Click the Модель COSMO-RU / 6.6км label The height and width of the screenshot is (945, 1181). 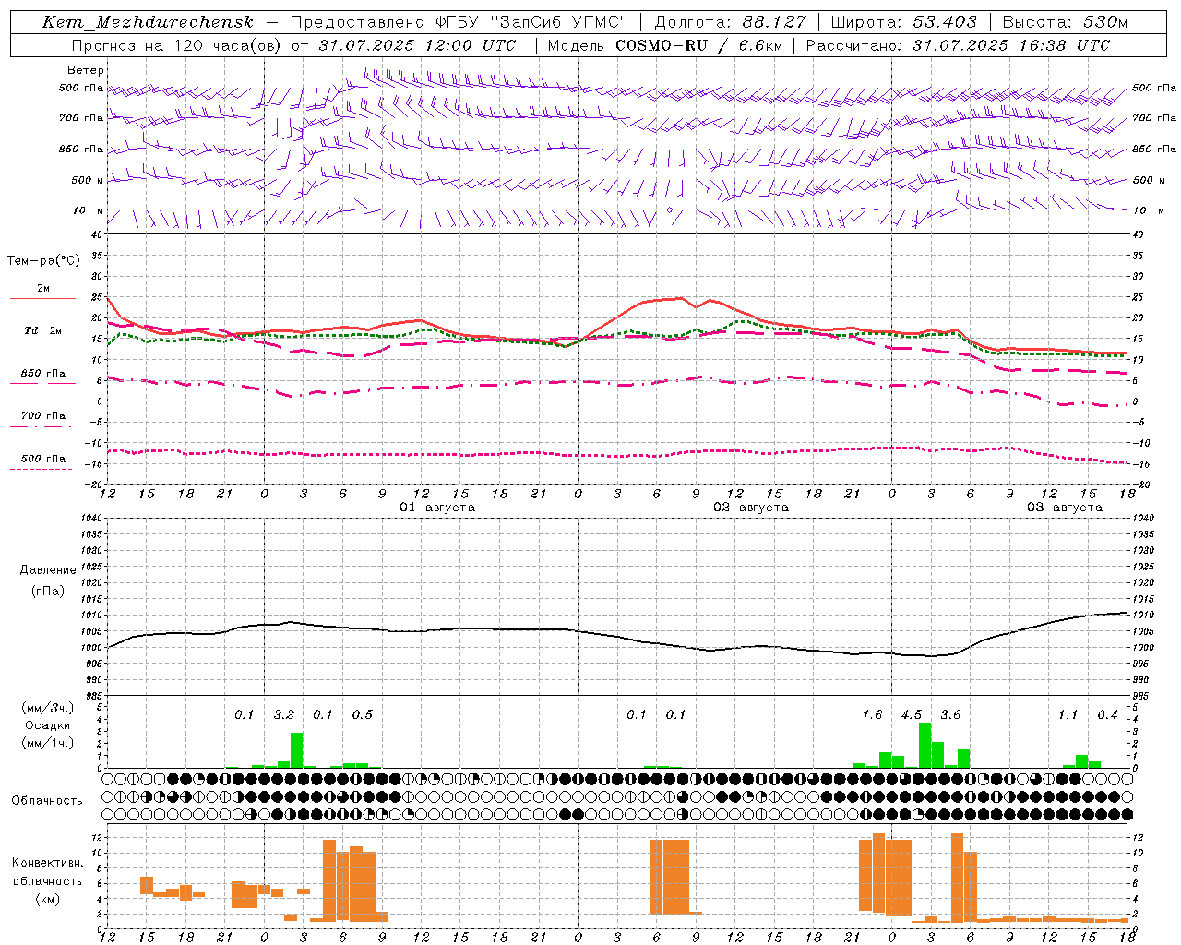[663, 45]
